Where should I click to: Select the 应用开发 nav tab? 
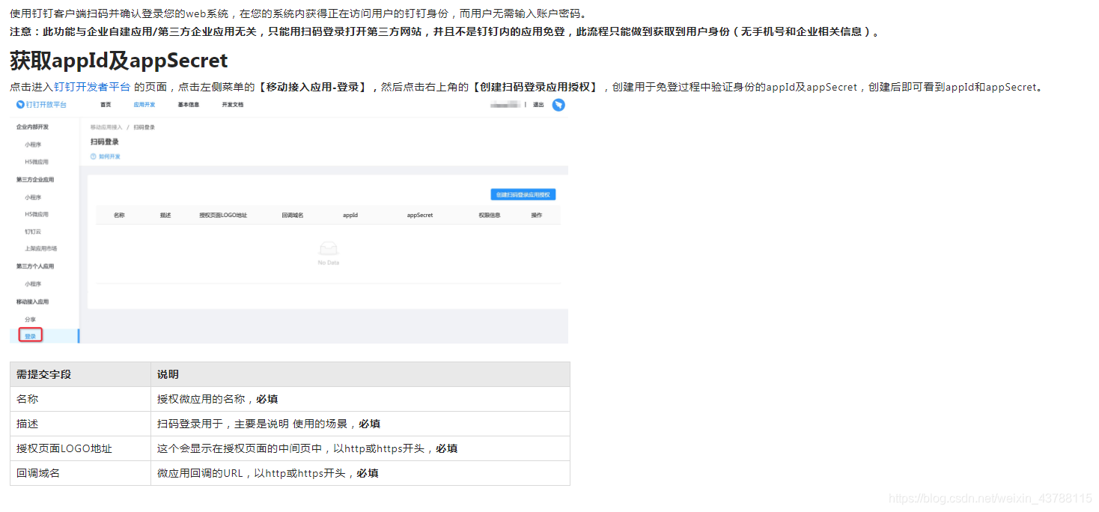(144, 105)
